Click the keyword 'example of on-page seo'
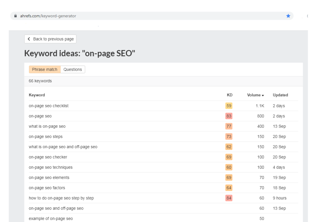Screen dimensions: 312x222 pyautogui.click(x=51, y=218)
